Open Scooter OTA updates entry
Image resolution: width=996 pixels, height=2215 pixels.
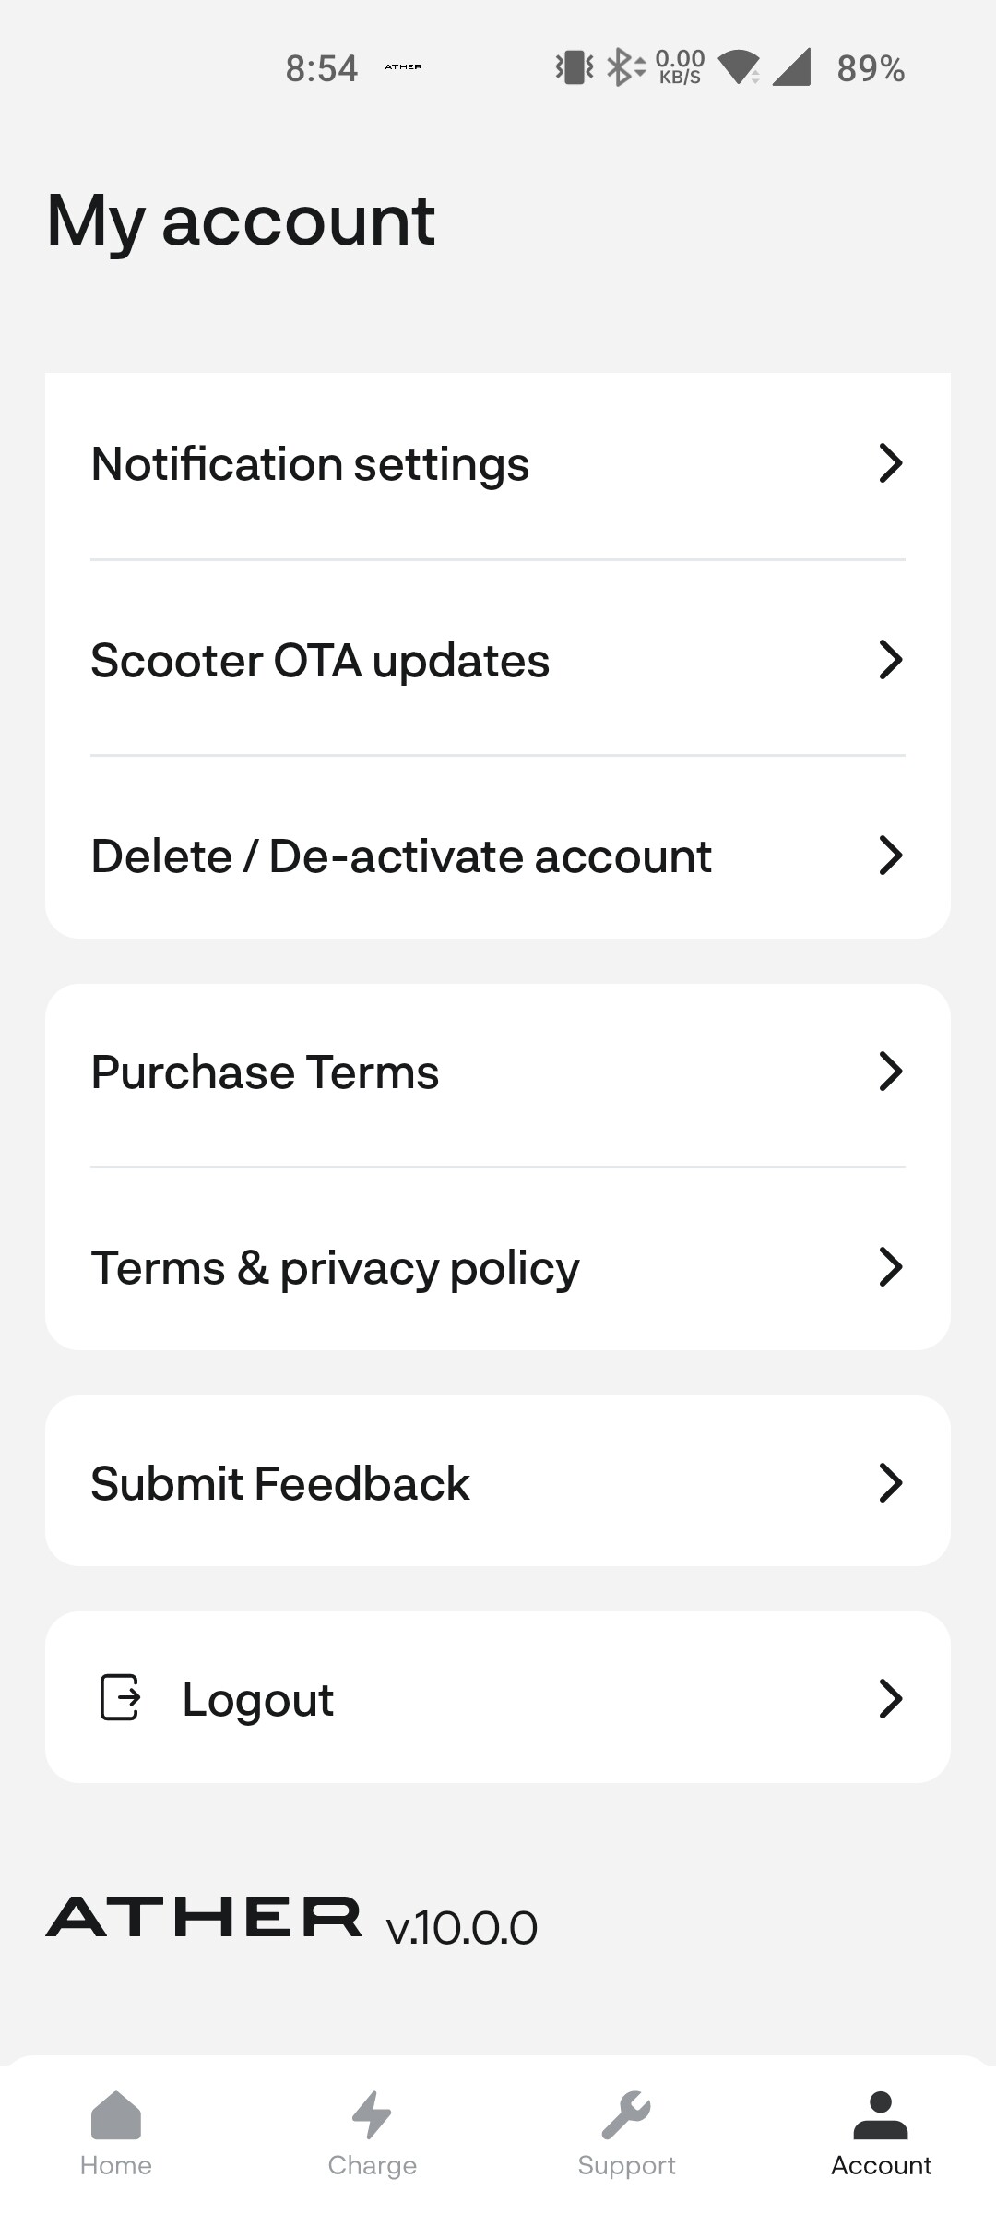(x=498, y=660)
